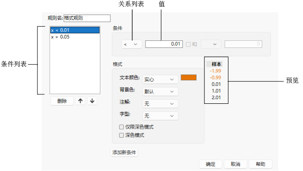The height and width of the screenshot is (171, 303).
Task: Enable the 仅限深色模式 checkbox
Action: (x=121, y=127)
